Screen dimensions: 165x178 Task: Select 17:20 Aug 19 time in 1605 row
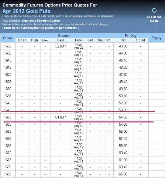pyautogui.click(x=79, y=53)
